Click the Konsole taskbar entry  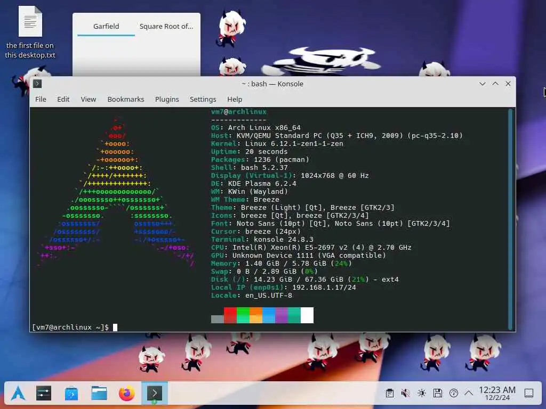click(154, 394)
